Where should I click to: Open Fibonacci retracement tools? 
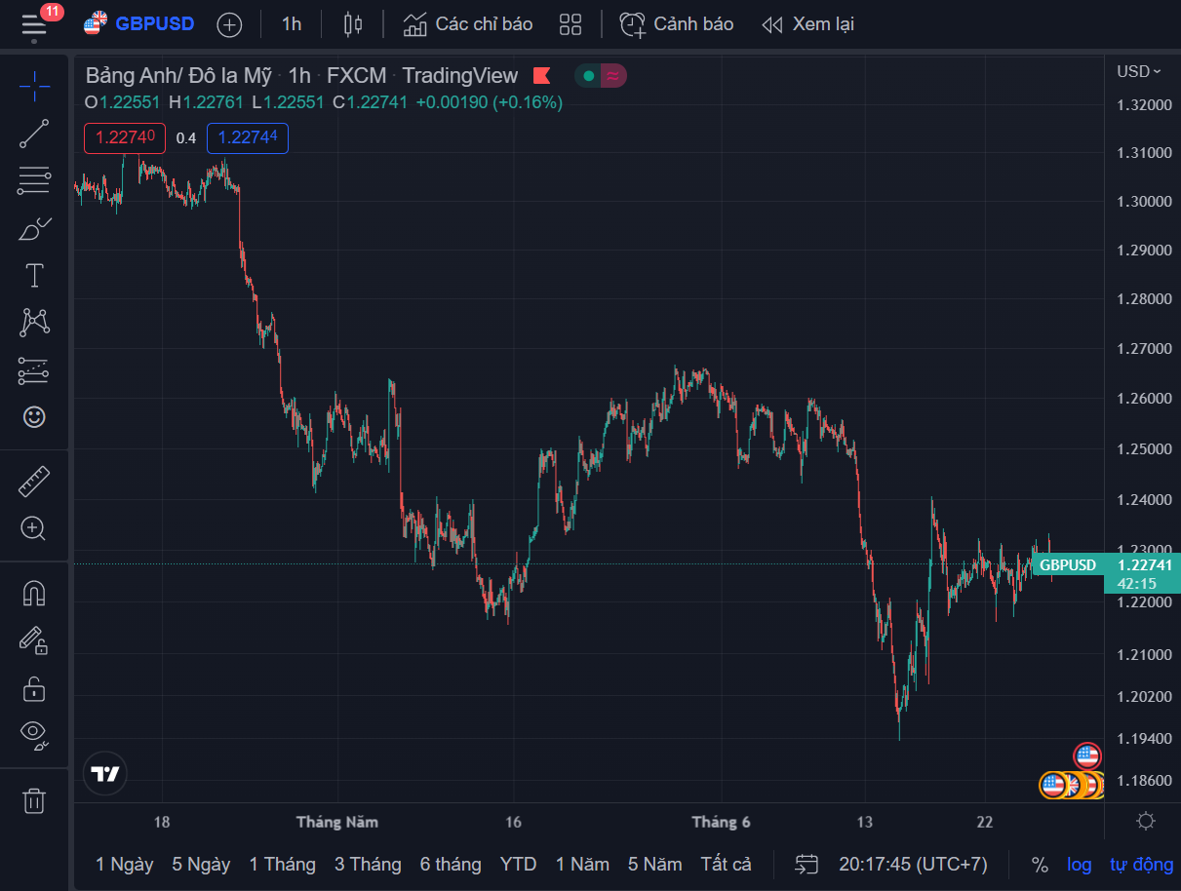(x=34, y=180)
